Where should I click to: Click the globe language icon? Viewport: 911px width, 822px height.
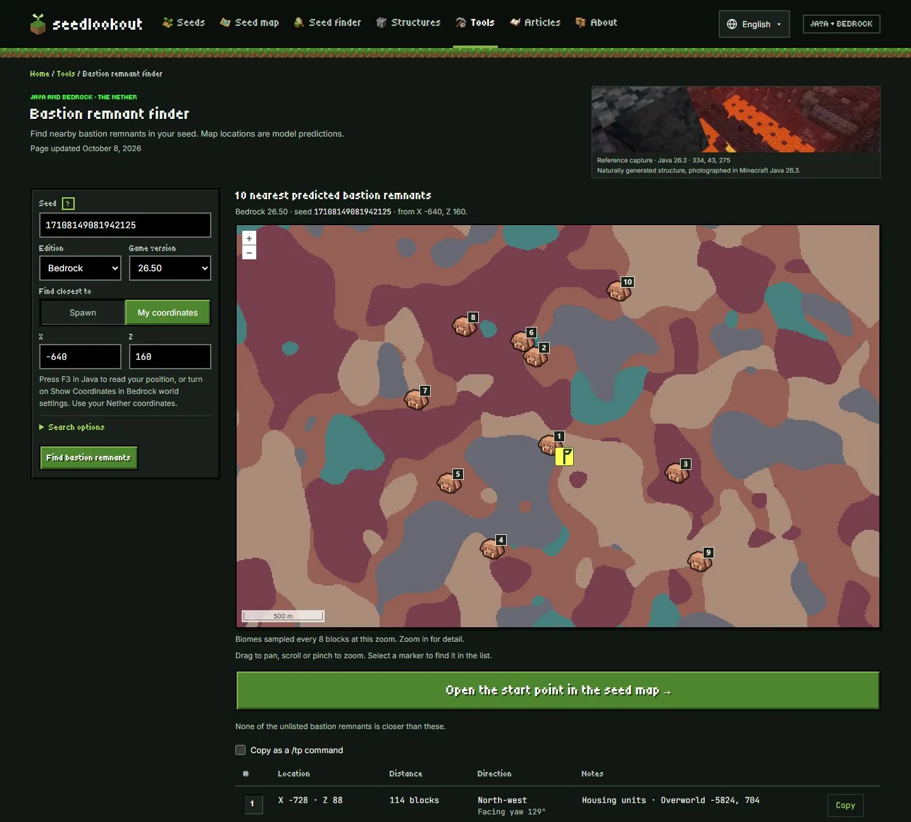coord(732,24)
